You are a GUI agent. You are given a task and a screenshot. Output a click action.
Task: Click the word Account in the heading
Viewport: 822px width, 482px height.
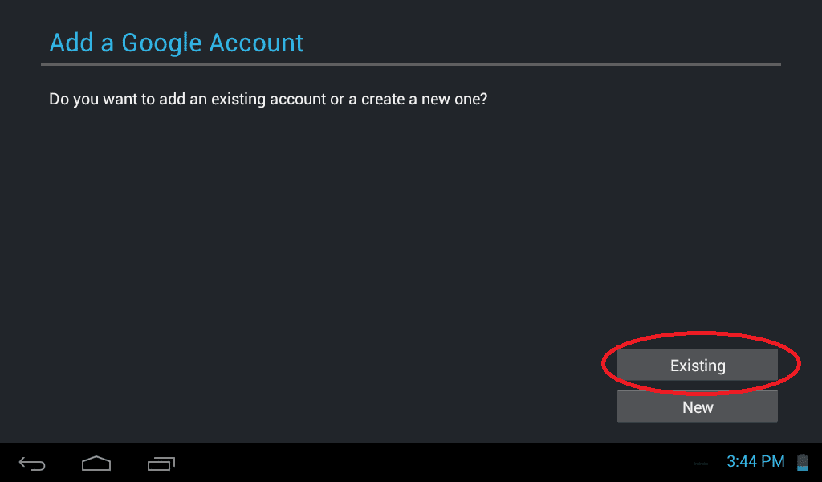point(256,43)
